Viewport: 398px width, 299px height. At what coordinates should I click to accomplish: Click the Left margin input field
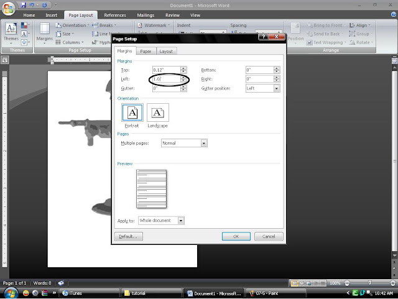coord(167,79)
